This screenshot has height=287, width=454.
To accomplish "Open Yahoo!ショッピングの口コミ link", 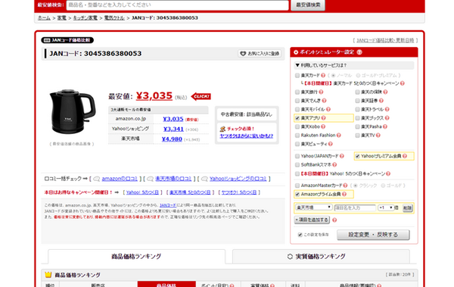I will coord(238,179).
